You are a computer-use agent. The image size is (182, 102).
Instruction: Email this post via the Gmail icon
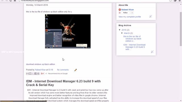pyautogui.click(x=27, y=74)
